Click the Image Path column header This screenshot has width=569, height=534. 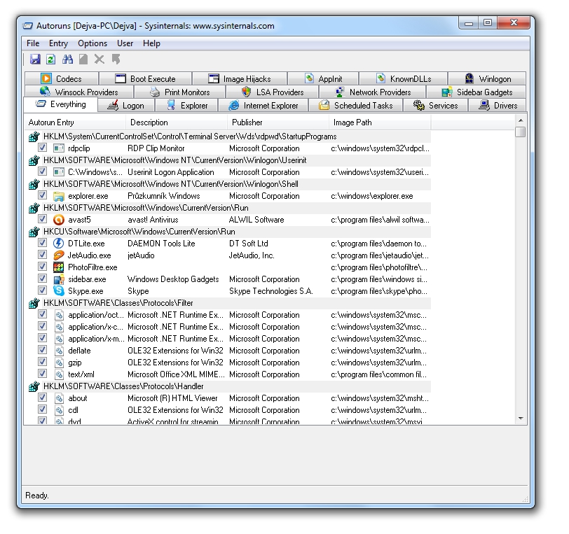tap(352, 122)
